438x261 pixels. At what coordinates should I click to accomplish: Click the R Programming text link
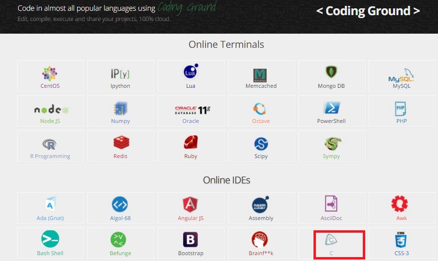(50, 156)
